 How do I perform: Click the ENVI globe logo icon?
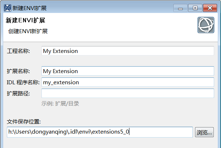tap(206, 25)
